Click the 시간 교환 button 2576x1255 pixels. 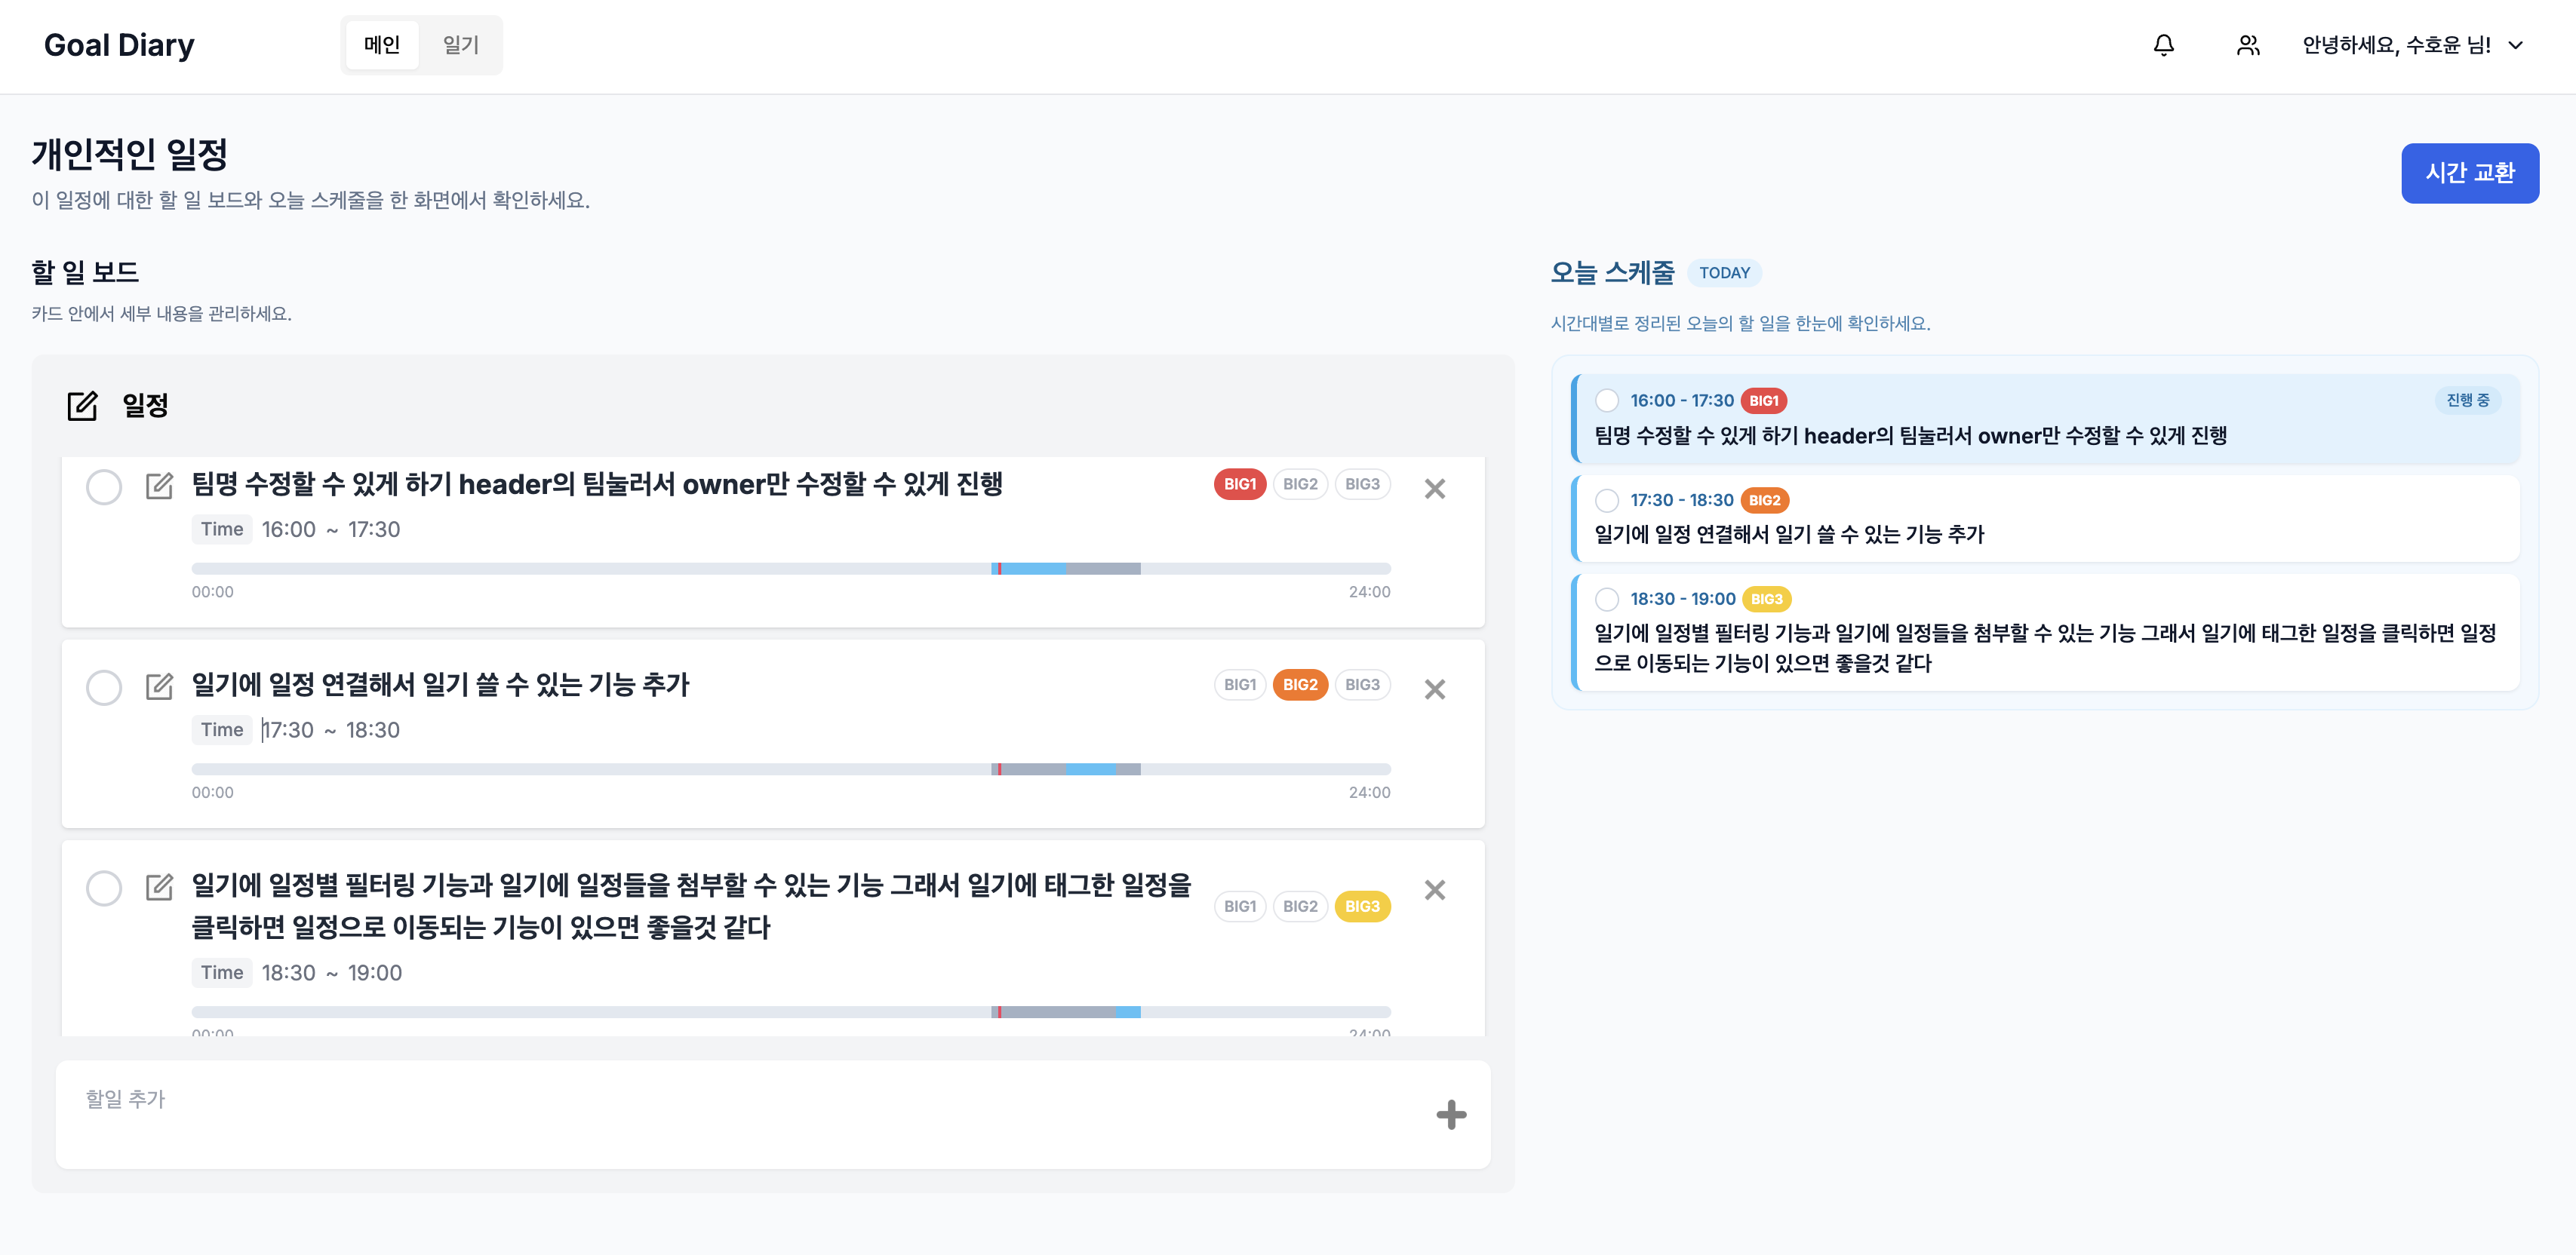(x=2470, y=172)
